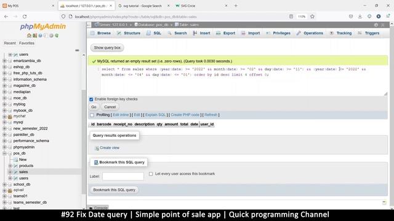Screen dimensions: 394x221
Task: Expand the phpmyadmin database node
Action: 4,147
